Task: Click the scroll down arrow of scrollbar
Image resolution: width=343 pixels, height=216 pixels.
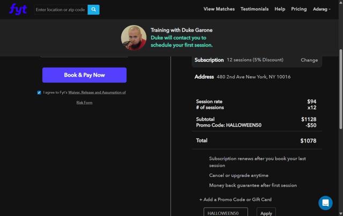Action: [341, 214]
